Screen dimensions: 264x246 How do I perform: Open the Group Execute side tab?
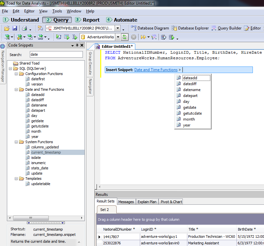(90, 63)
